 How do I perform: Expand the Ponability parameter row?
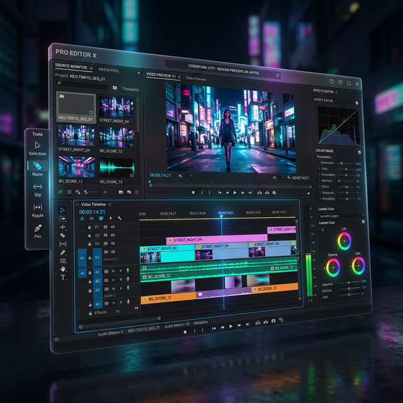point(321,198)
